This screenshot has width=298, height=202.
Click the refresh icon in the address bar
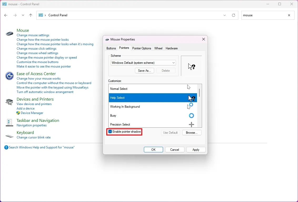pos(234,15)
